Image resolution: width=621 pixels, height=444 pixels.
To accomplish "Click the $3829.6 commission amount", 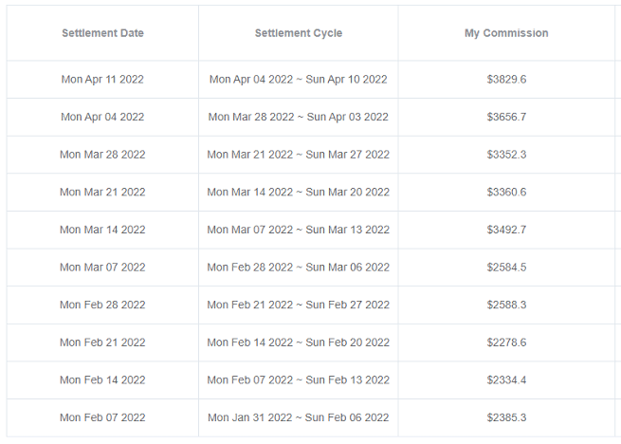I will point(506,80).
